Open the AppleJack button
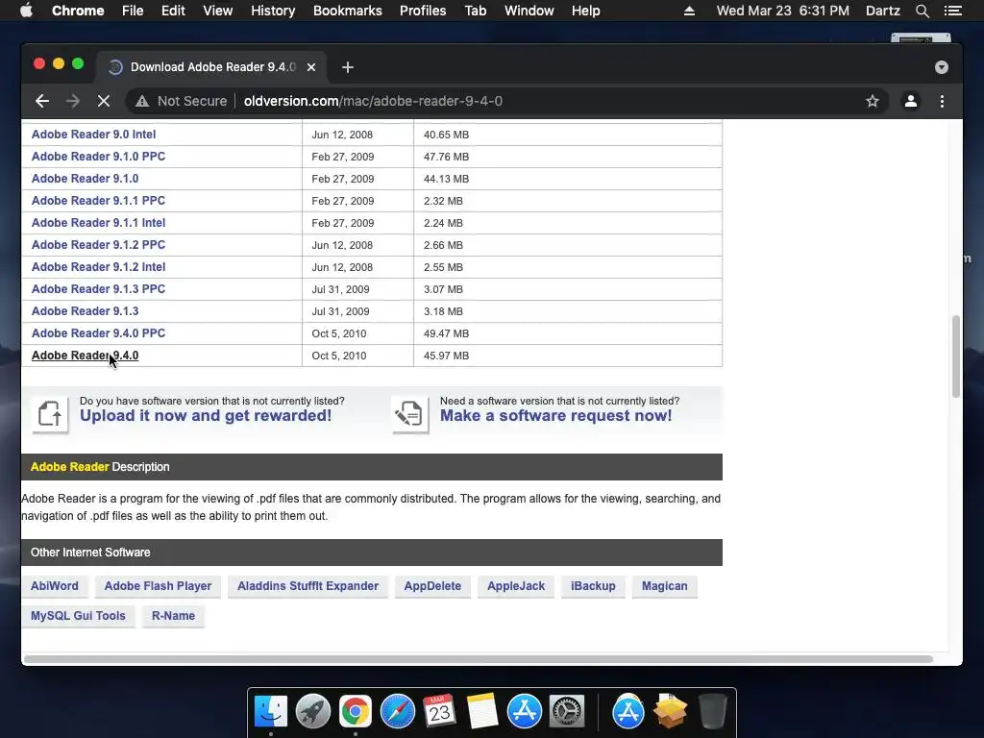The image size is (984, 738). (516, 586)
